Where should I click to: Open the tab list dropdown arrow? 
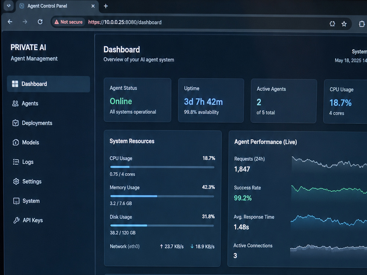(9, 5)
